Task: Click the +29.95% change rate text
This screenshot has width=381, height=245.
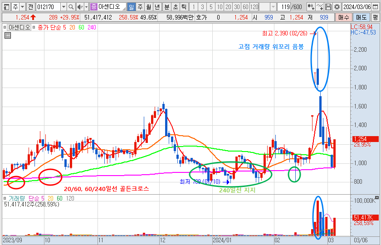Action: pyautogui.click(x=70, y=18)
